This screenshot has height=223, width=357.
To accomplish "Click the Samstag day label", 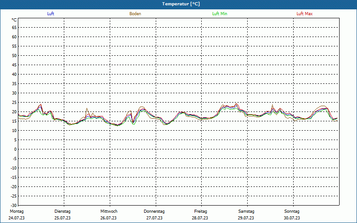I will tap(246, 211).
